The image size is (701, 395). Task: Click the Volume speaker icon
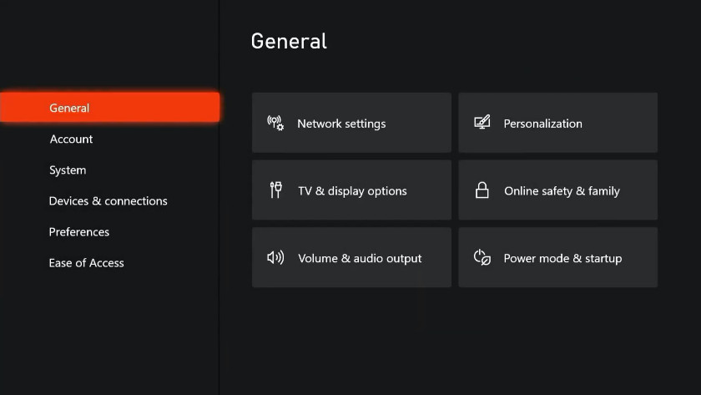(275, 257)
